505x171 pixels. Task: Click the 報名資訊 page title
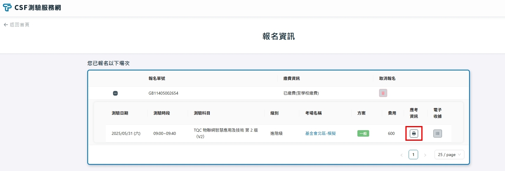(x=279, y=36)
